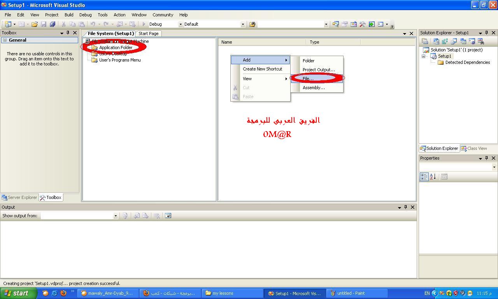Click the Open File toolbar icon
Viewport: 498px width, 299px height.
tap(35, 24)
